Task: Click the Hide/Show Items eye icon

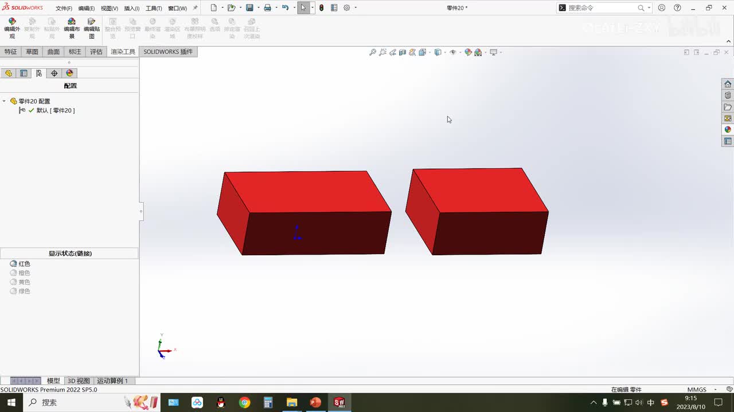Action: 452,53
